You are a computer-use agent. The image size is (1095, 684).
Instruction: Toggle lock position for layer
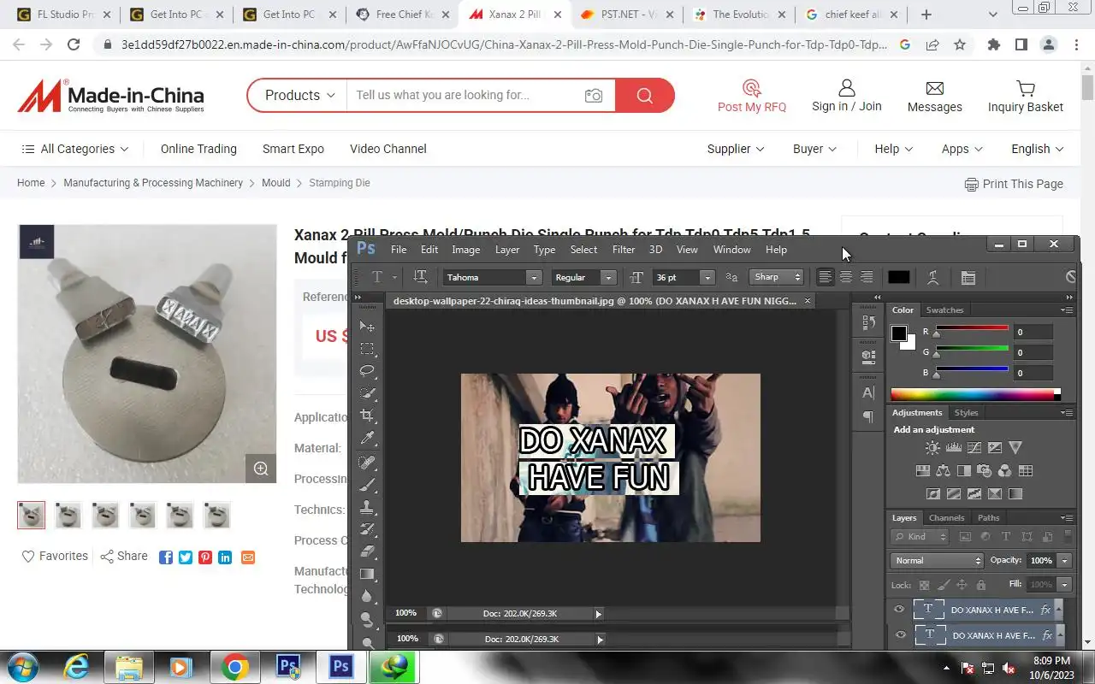tap(962, 585)
